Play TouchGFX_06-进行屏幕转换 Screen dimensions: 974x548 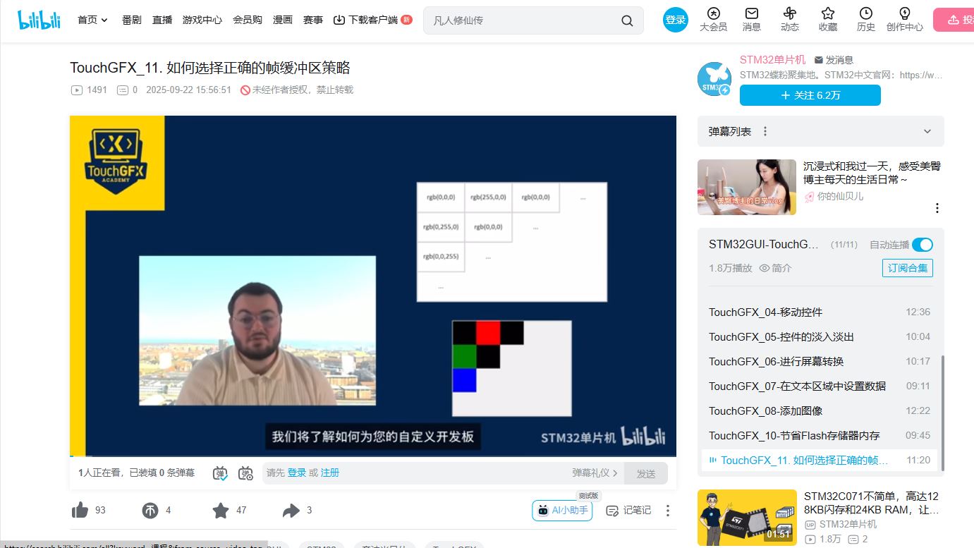820,361
